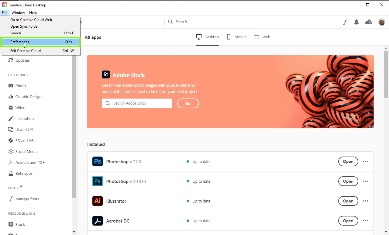Choose Search in the File menu
This screenshot has height=235, width=389.
(x=40, y=33)
